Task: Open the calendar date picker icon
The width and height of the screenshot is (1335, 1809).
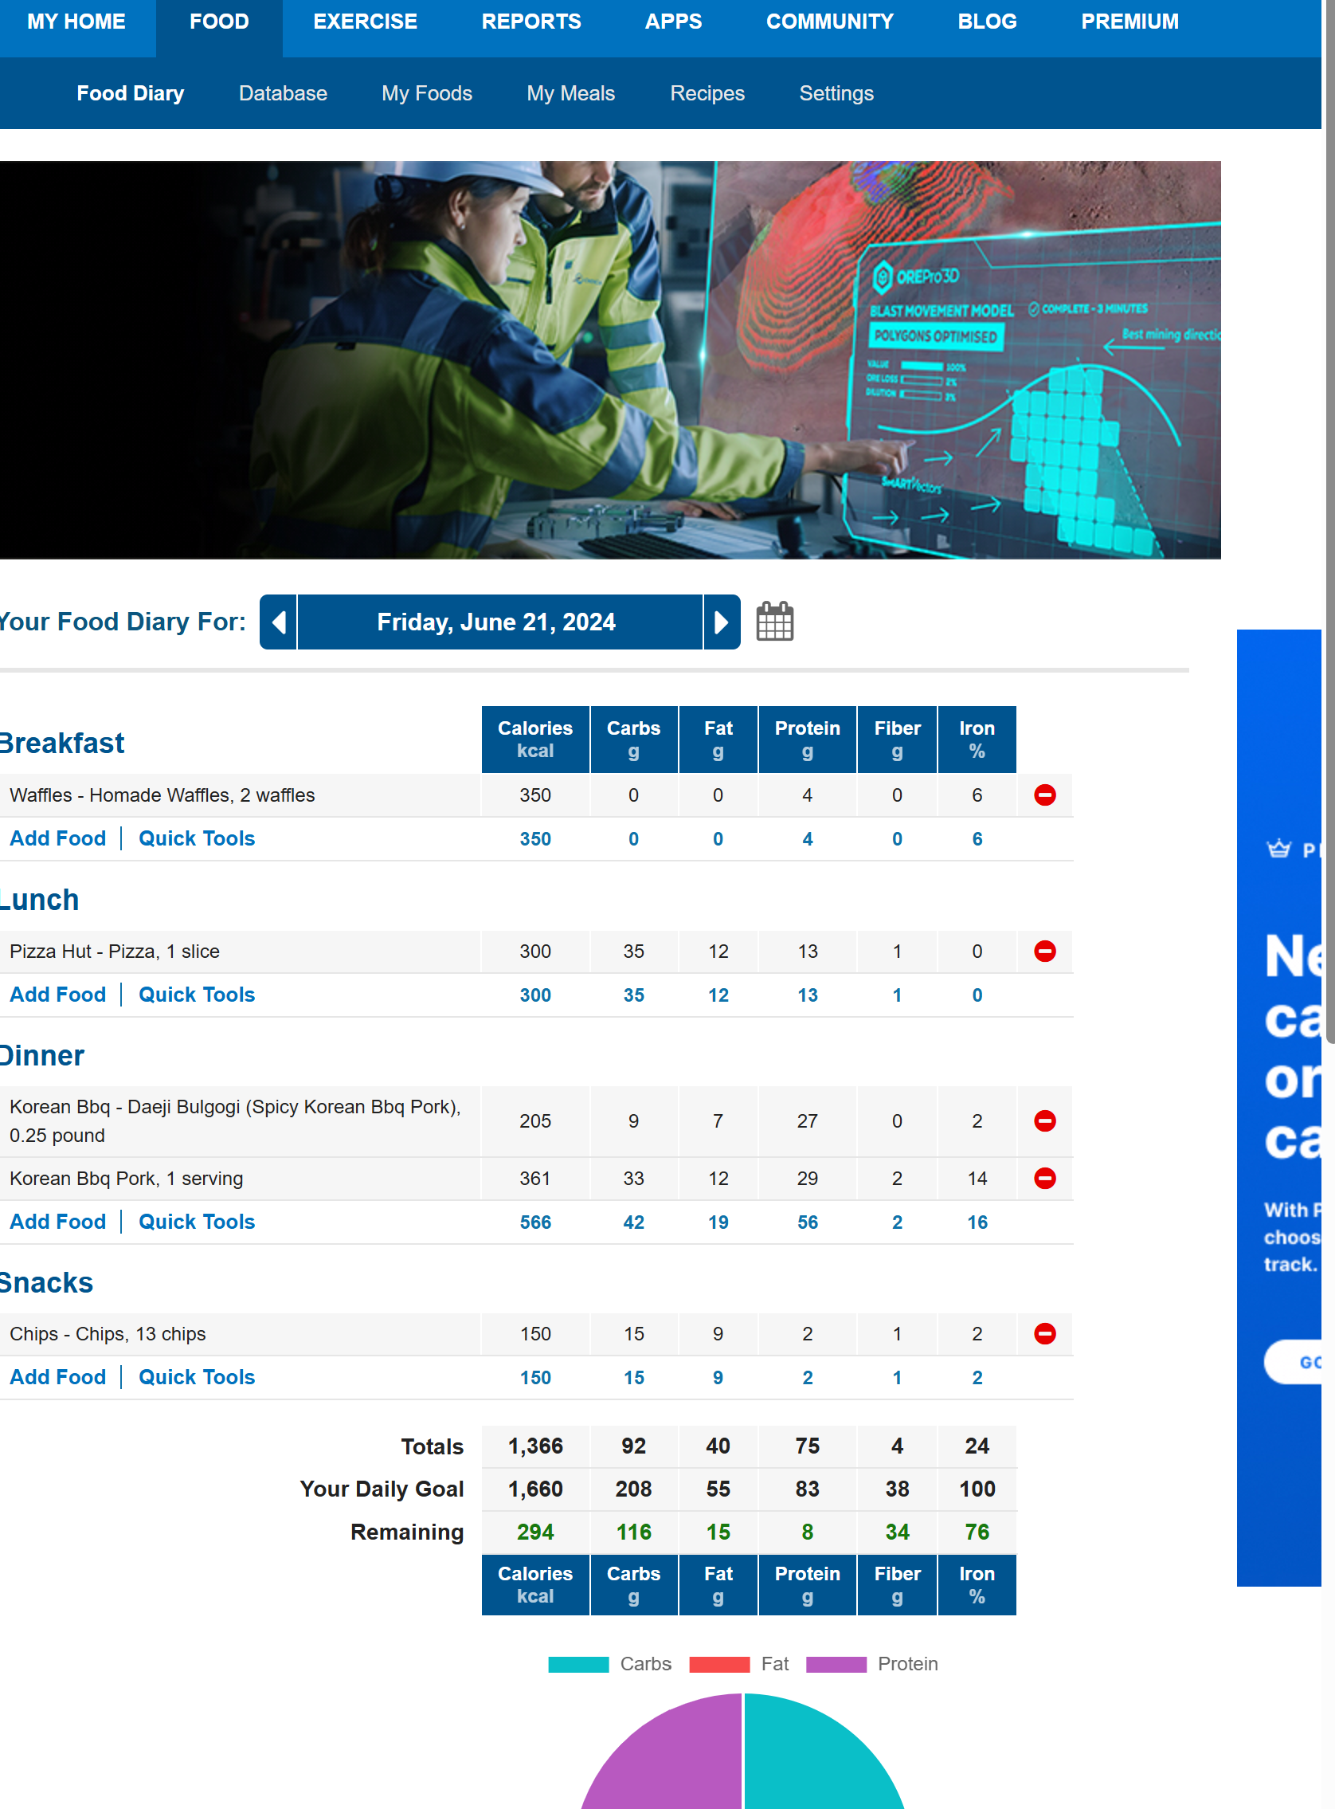Action: (x=774, y=622)
